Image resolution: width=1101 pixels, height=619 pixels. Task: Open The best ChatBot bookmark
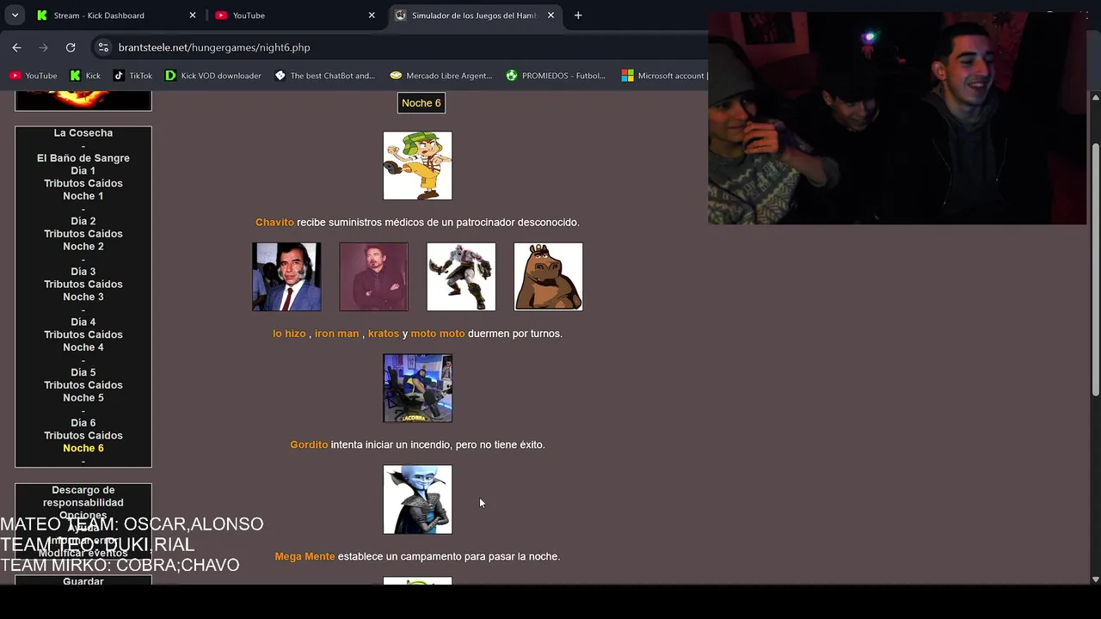click(325, 76)
